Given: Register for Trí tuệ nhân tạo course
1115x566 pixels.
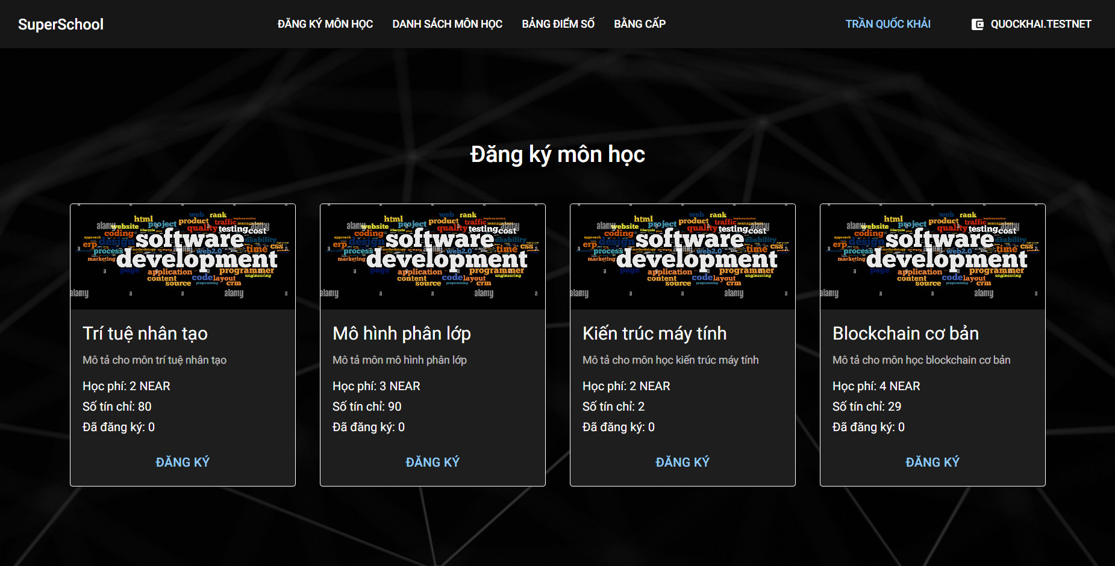Looking at the screenshot, I should tap(183, 462).
